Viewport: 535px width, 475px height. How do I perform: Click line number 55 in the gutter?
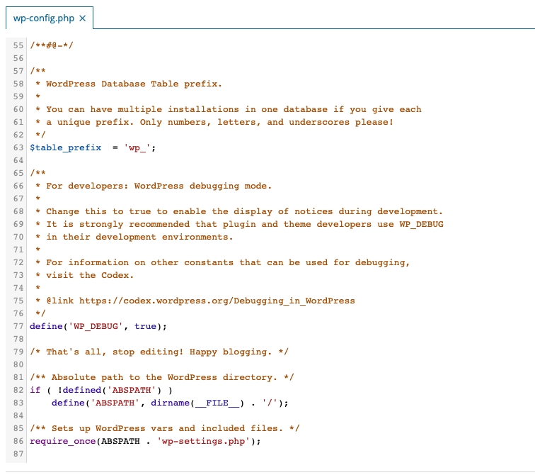tap(18, 45)
